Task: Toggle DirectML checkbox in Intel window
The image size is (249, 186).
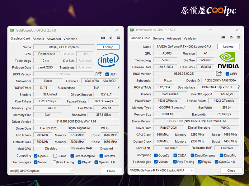Action: pos(101,156)
